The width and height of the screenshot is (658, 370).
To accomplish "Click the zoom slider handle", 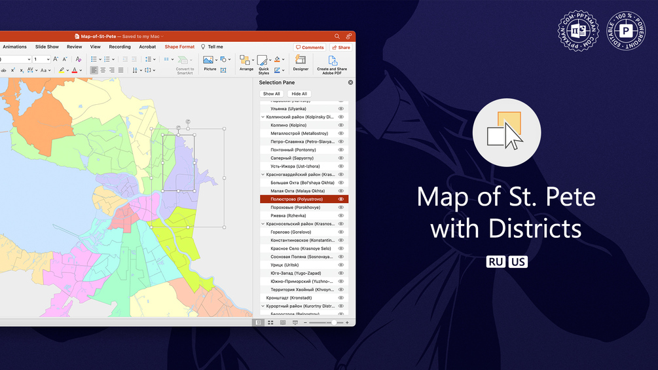I will (334, 323).
